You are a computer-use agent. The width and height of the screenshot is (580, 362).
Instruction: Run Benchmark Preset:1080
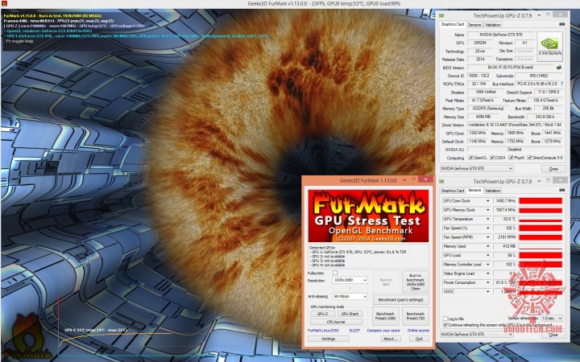385,316
